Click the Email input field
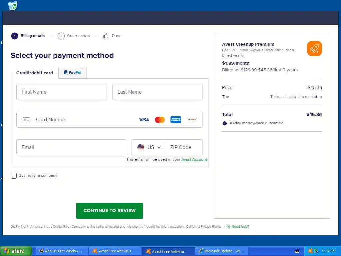 71,147
